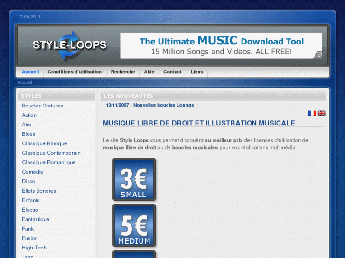
Task: Open the Recherche menu item
Action: point(123,72)
